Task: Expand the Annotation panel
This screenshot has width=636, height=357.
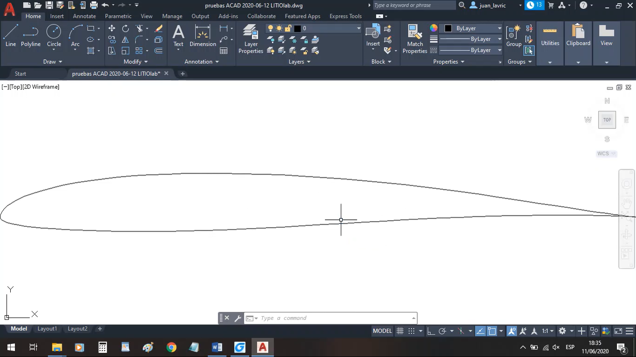Action: pyautogui.click(x=202, y=61)
